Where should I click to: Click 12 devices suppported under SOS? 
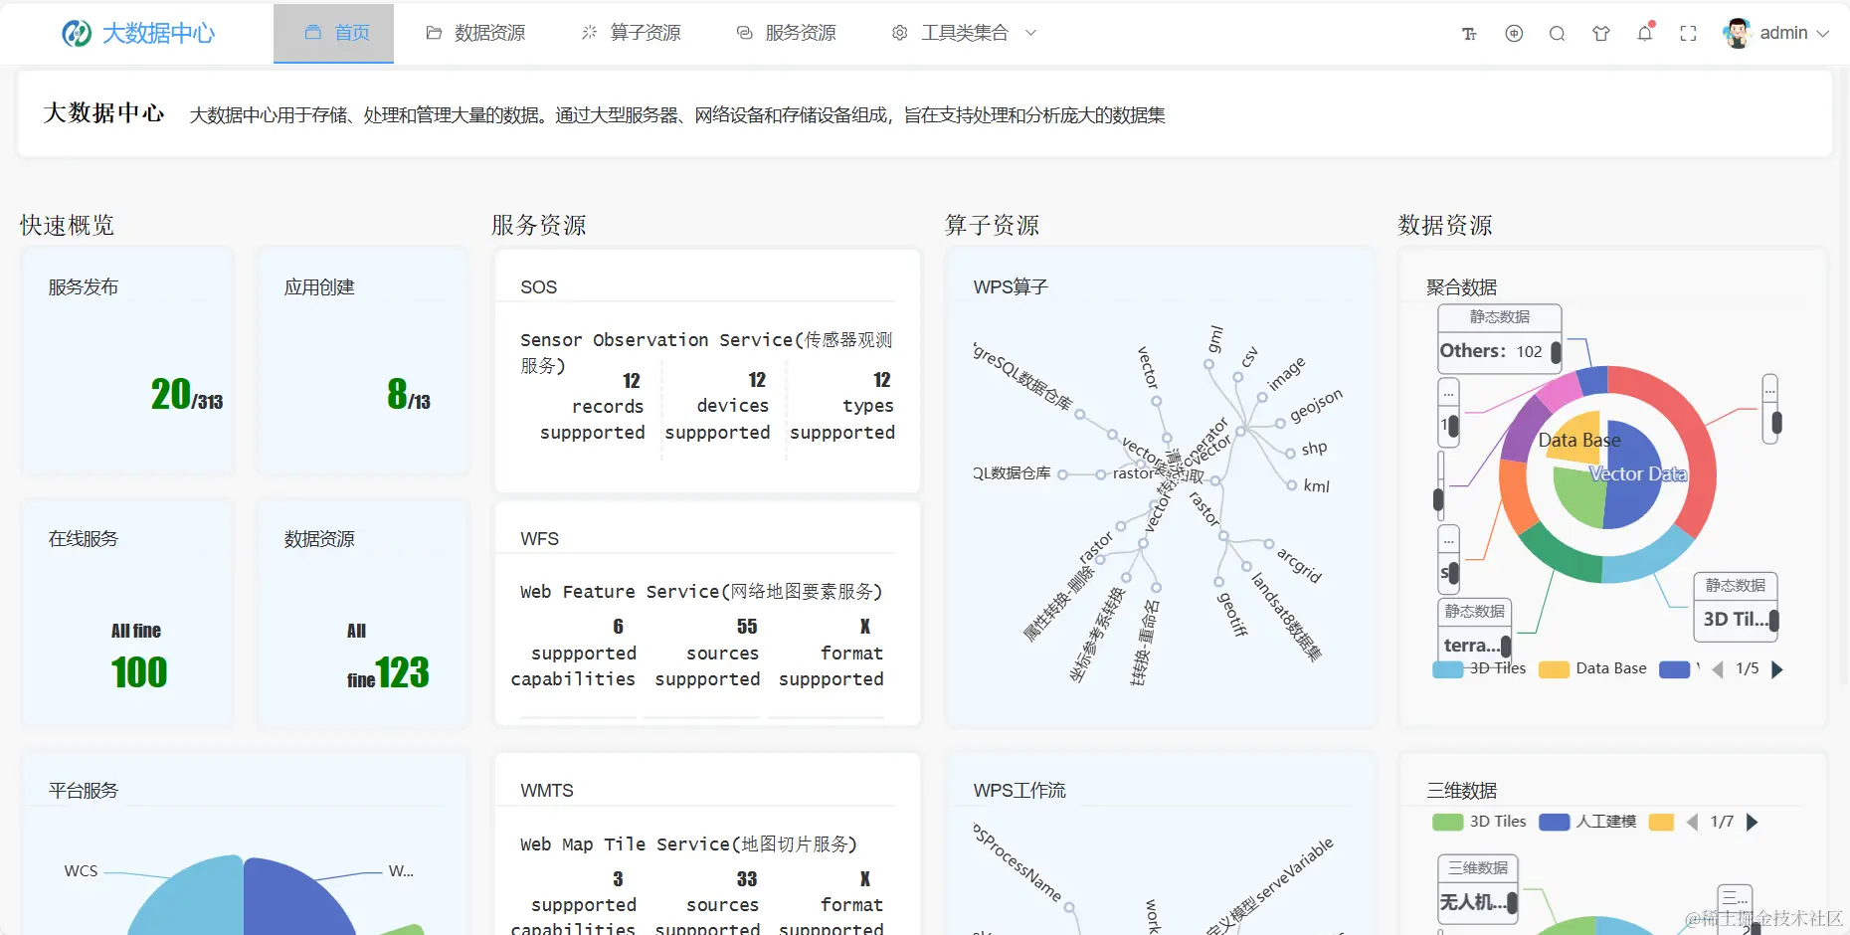coord(718,406)
